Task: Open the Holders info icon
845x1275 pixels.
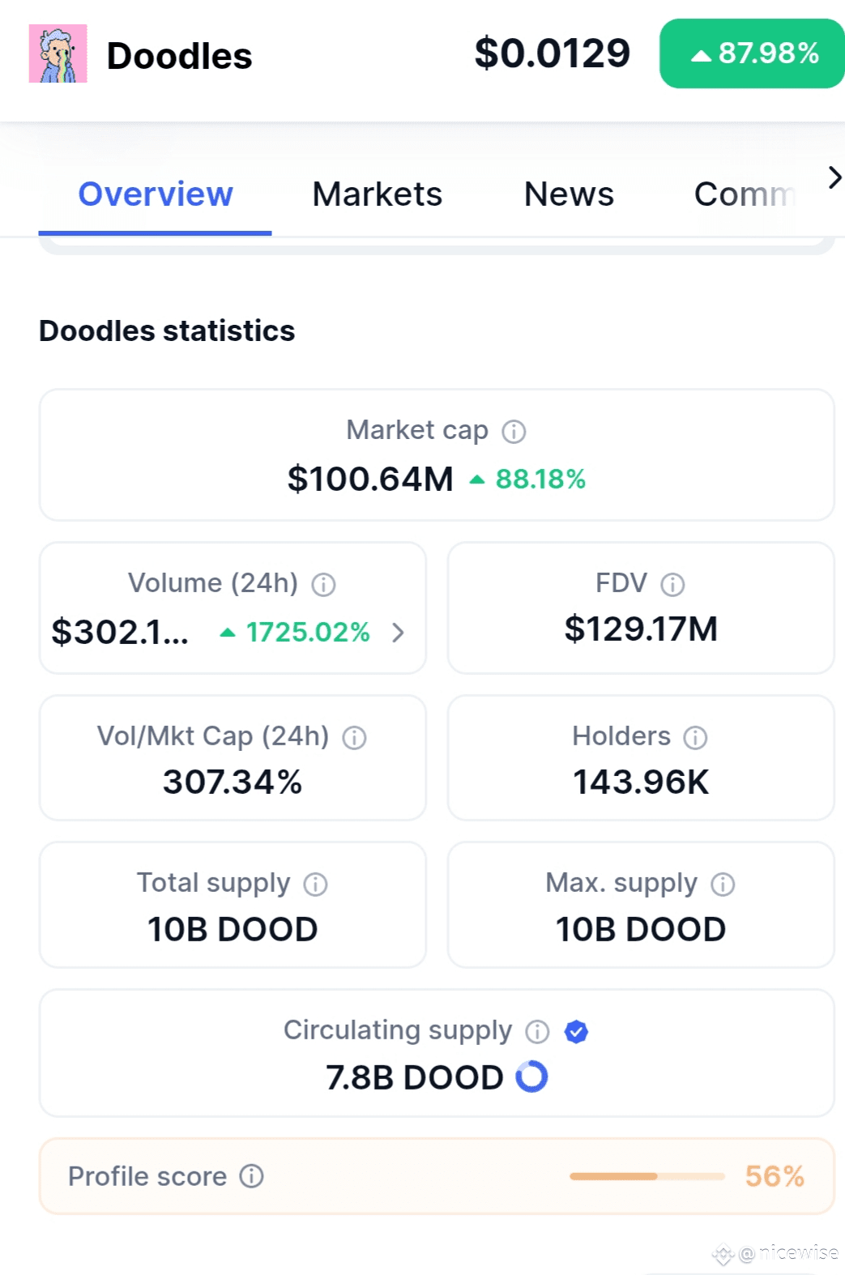Action: tap(695, 738)
